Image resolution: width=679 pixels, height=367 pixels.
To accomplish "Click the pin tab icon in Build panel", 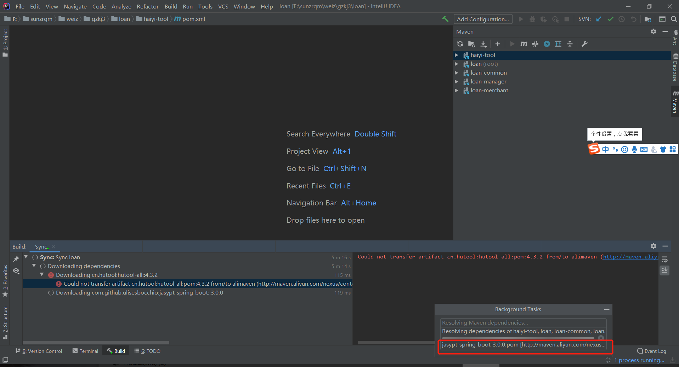I will (16, 259).
